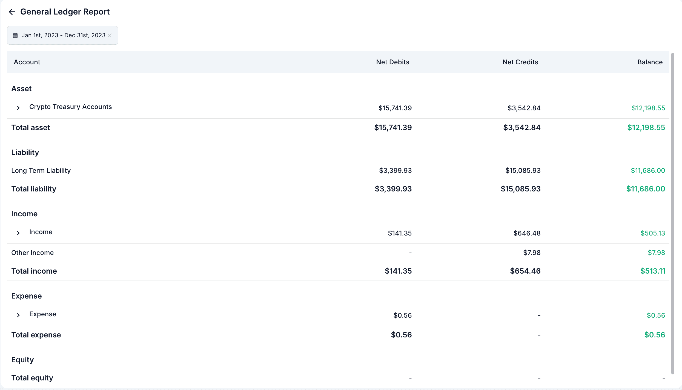682x390 pixels.
Task: Click the vertical scrollbar
Action: [x=672, y=214]
